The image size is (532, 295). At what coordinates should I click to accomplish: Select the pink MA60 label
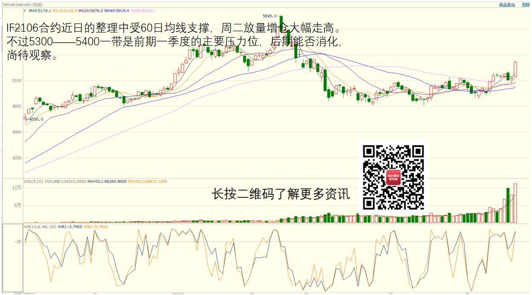point(142,11)
